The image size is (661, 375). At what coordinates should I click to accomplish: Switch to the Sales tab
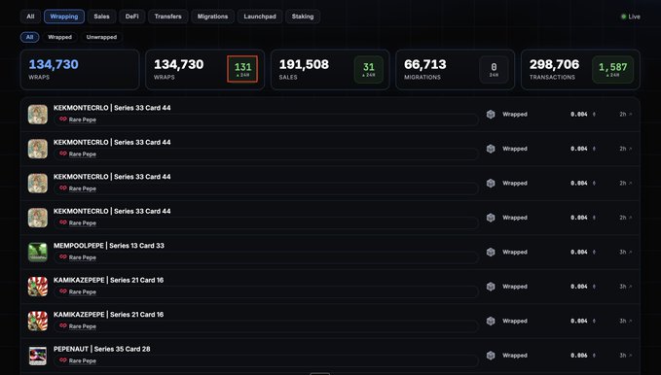101,17
